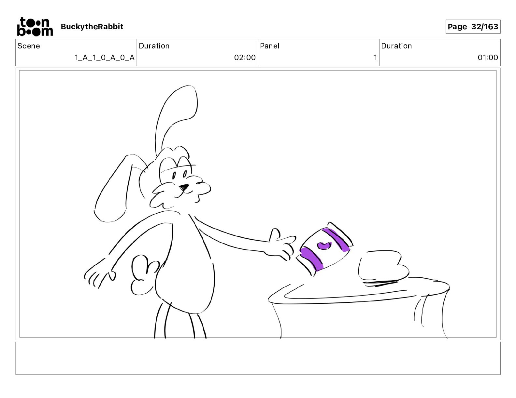Viewport: 516px width, 398px height.
Task: Click the scene duration value 02:00
Action: pyautogui.click(x=245, y=58)
